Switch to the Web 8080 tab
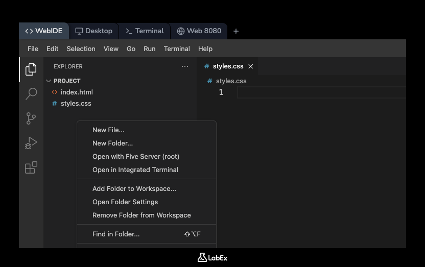The height and width of the screenshot is (267, 425). (199, 31)
